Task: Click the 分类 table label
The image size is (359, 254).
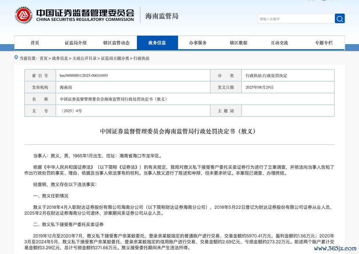Action: click(x=226, y=76)
